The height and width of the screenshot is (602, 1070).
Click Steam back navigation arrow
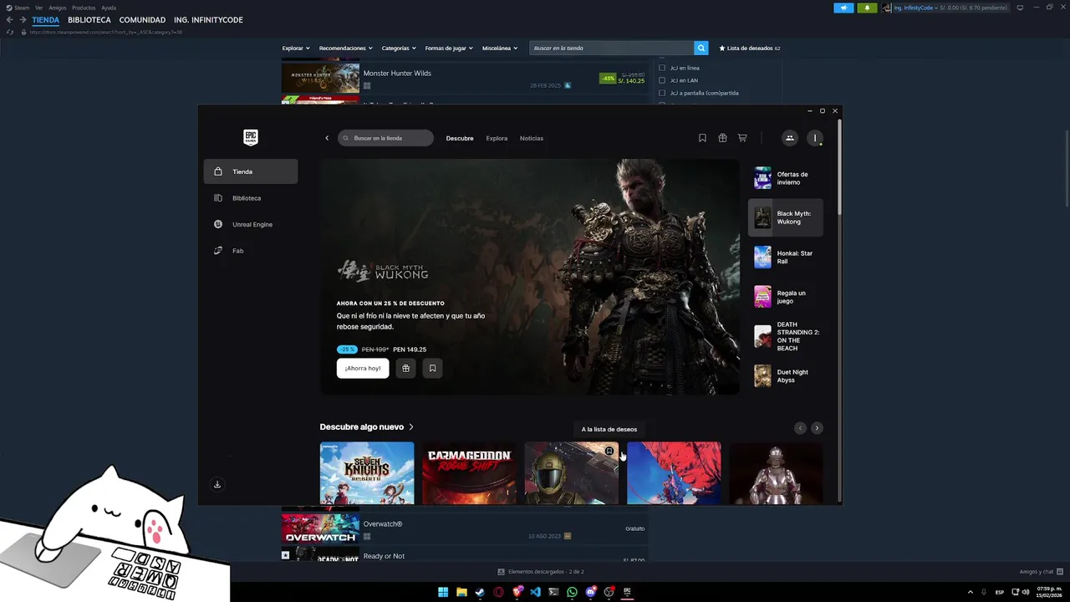pyautogui.click(x=9, y=19)
